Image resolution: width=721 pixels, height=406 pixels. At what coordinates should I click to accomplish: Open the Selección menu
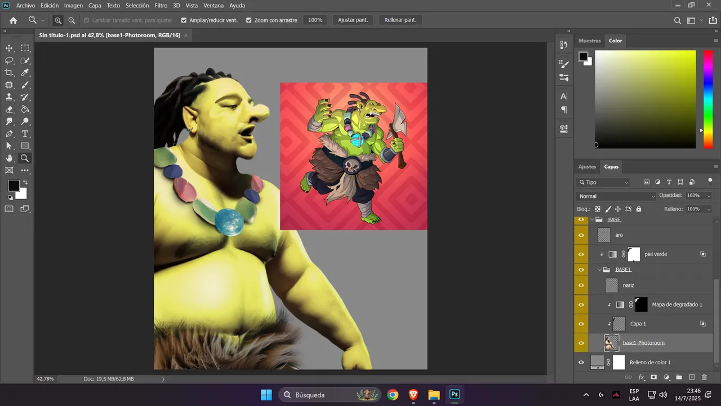point(137,6)
